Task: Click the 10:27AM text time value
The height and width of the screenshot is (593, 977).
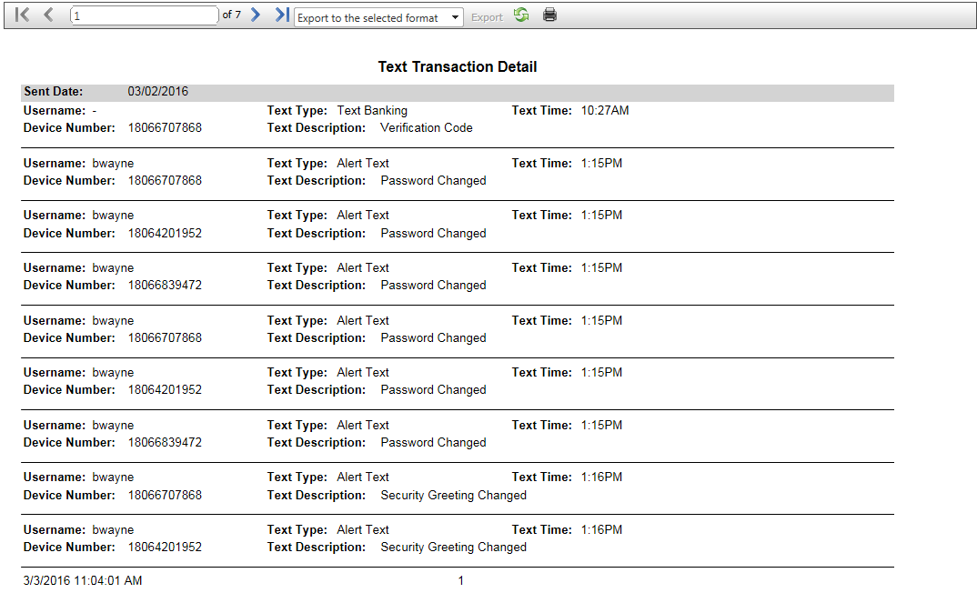Action: coord(605,111)
